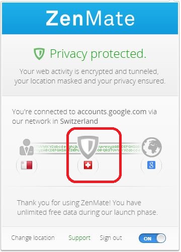This screenshot has width=181, height=252.
Task: Toggle the ON switch to disable ZenMate
Action: click(152, 238)
